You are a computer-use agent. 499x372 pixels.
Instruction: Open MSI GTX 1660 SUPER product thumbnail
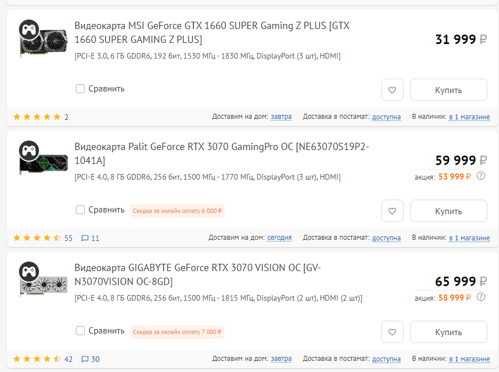pyautogui.click(x=44, y=43)
